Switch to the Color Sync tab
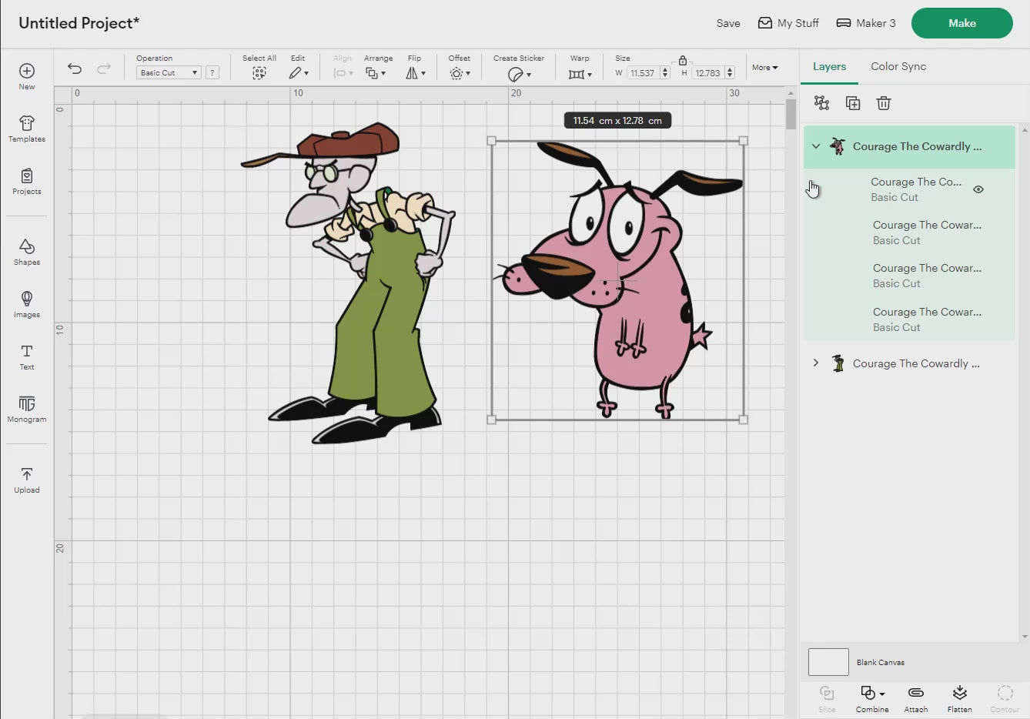 (898, 66)
